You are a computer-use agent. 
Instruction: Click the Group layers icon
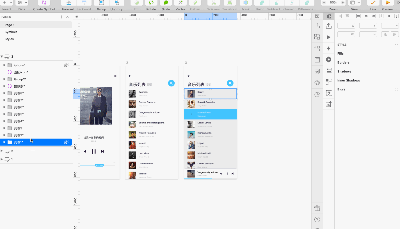click(101, 3)
